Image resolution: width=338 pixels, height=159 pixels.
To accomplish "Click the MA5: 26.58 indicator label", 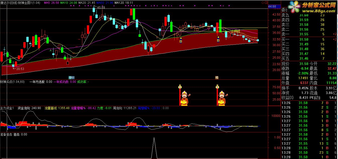I will click(x=51, y=2).
